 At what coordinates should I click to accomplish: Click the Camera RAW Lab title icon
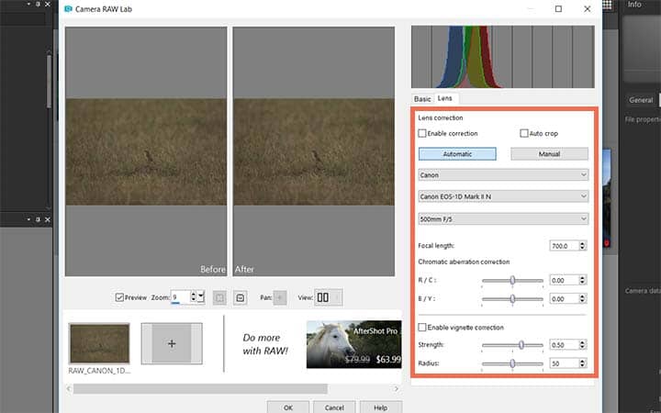point(68,9)
